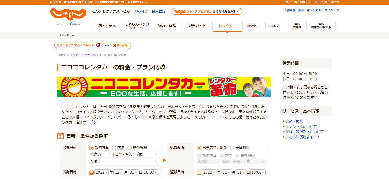Screen dimensions: 389x179
Task: Open return date calendar icon
Action: (x=199, y=172)
